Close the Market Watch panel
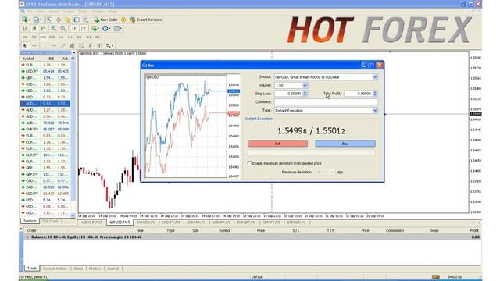The image size is (500, 281). point(73,52)
